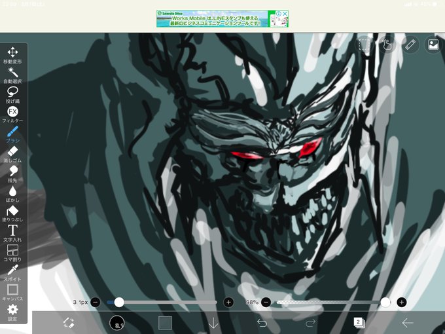
Task: Decrease opacity with minus button
Action: pyautogui.click(x=266, y=302)
